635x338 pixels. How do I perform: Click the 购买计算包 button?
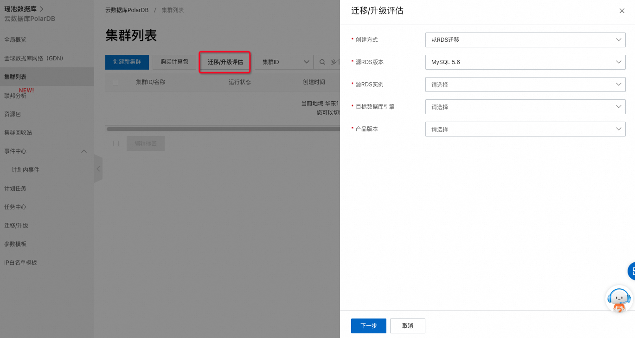pyautogui.click(x=174, y=62)
